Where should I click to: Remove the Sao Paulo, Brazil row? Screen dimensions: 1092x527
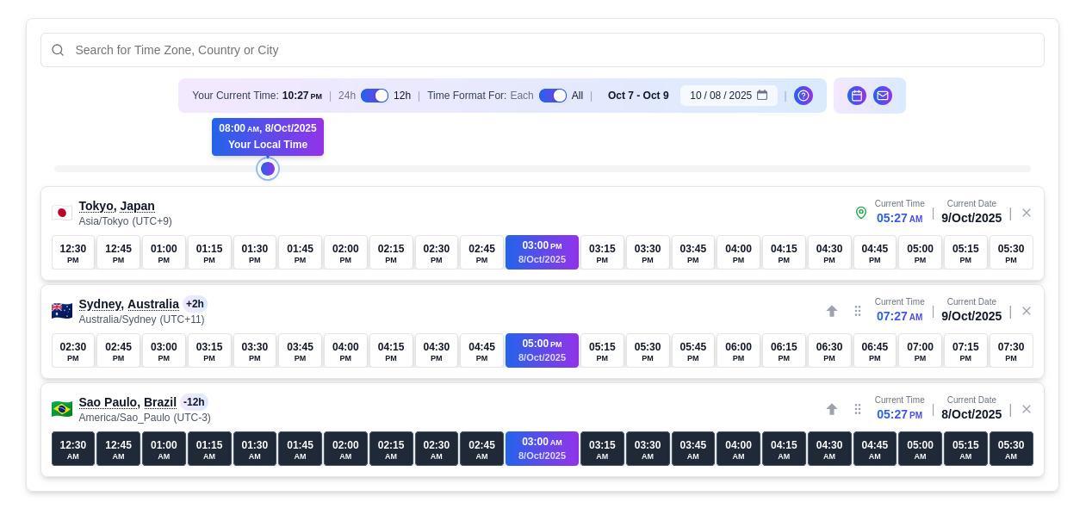coord(1026,409)
